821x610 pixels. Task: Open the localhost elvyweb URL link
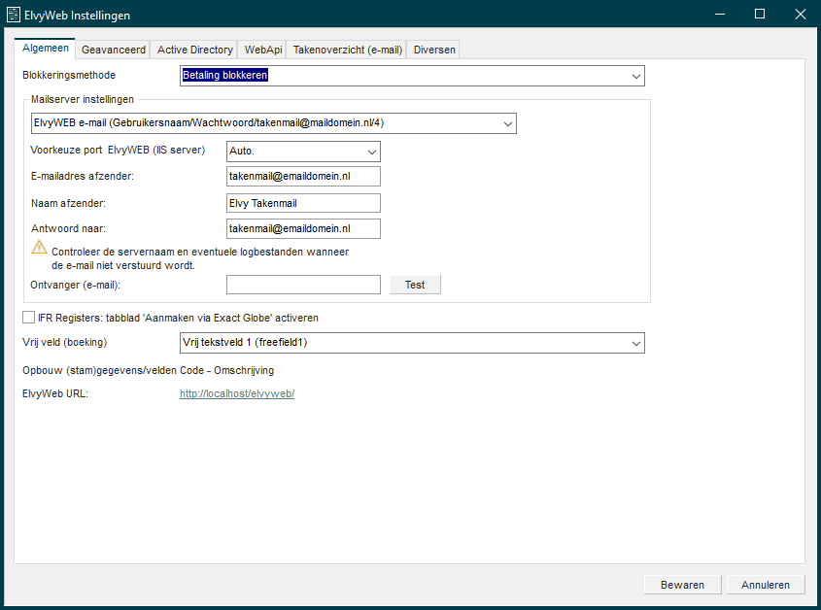click(237, 393)
